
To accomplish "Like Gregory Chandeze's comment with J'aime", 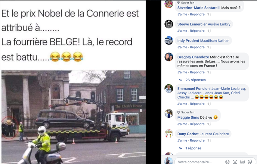I will pyautogui.click(x=182, y=72).
